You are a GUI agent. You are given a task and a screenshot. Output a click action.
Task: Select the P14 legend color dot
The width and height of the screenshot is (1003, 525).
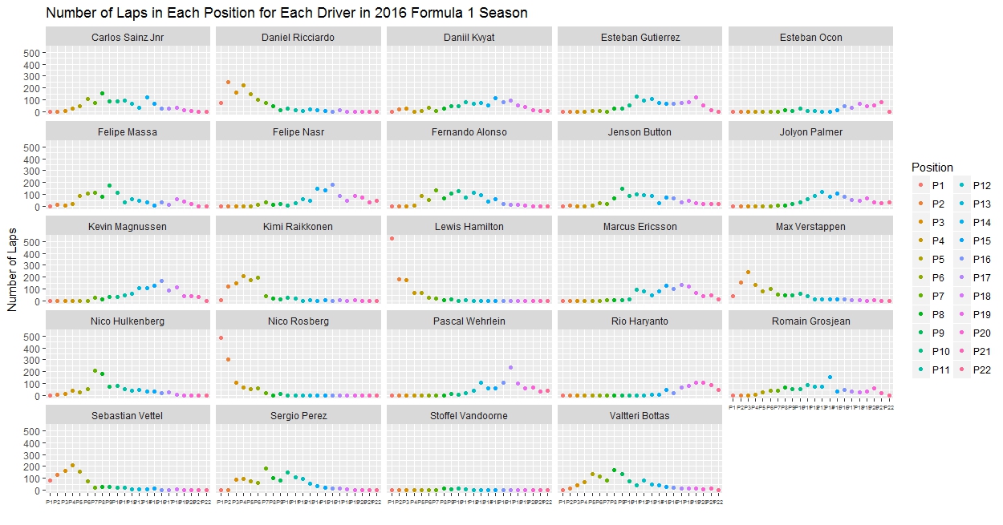click(963, 222)
